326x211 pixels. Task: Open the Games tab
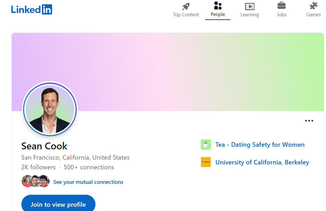(313, 10)
